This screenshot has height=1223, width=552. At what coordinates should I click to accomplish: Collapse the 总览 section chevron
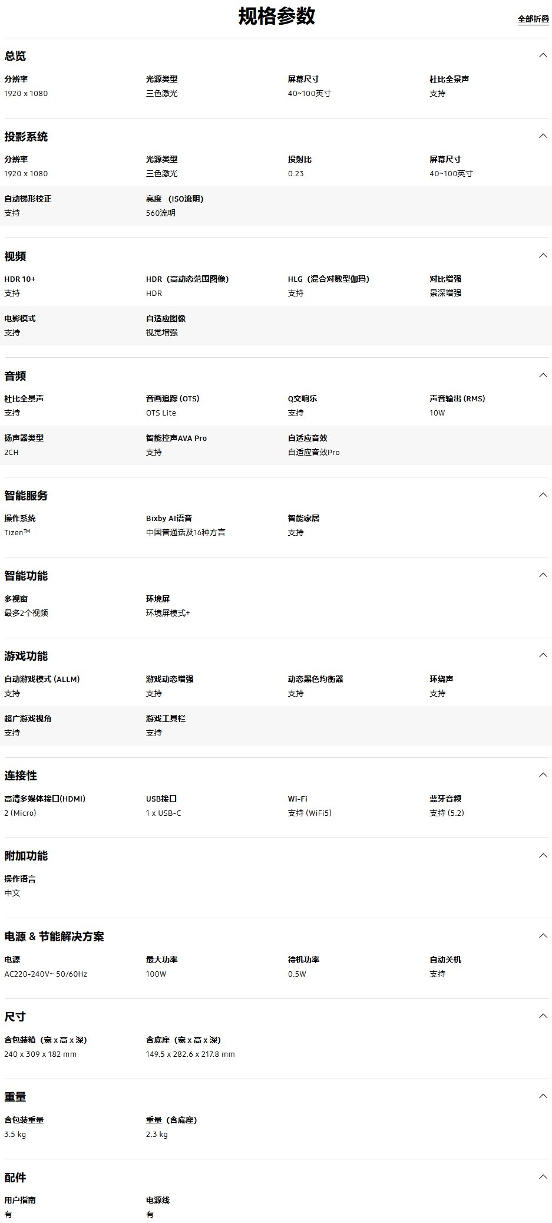(x=543, y=55)
